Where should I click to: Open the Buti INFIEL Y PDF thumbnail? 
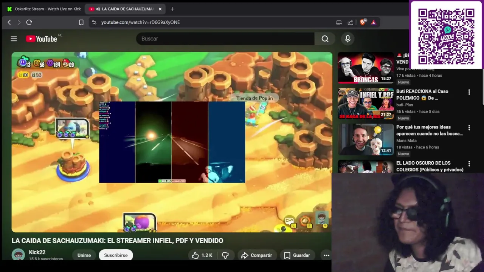click(x=366, y=104)
